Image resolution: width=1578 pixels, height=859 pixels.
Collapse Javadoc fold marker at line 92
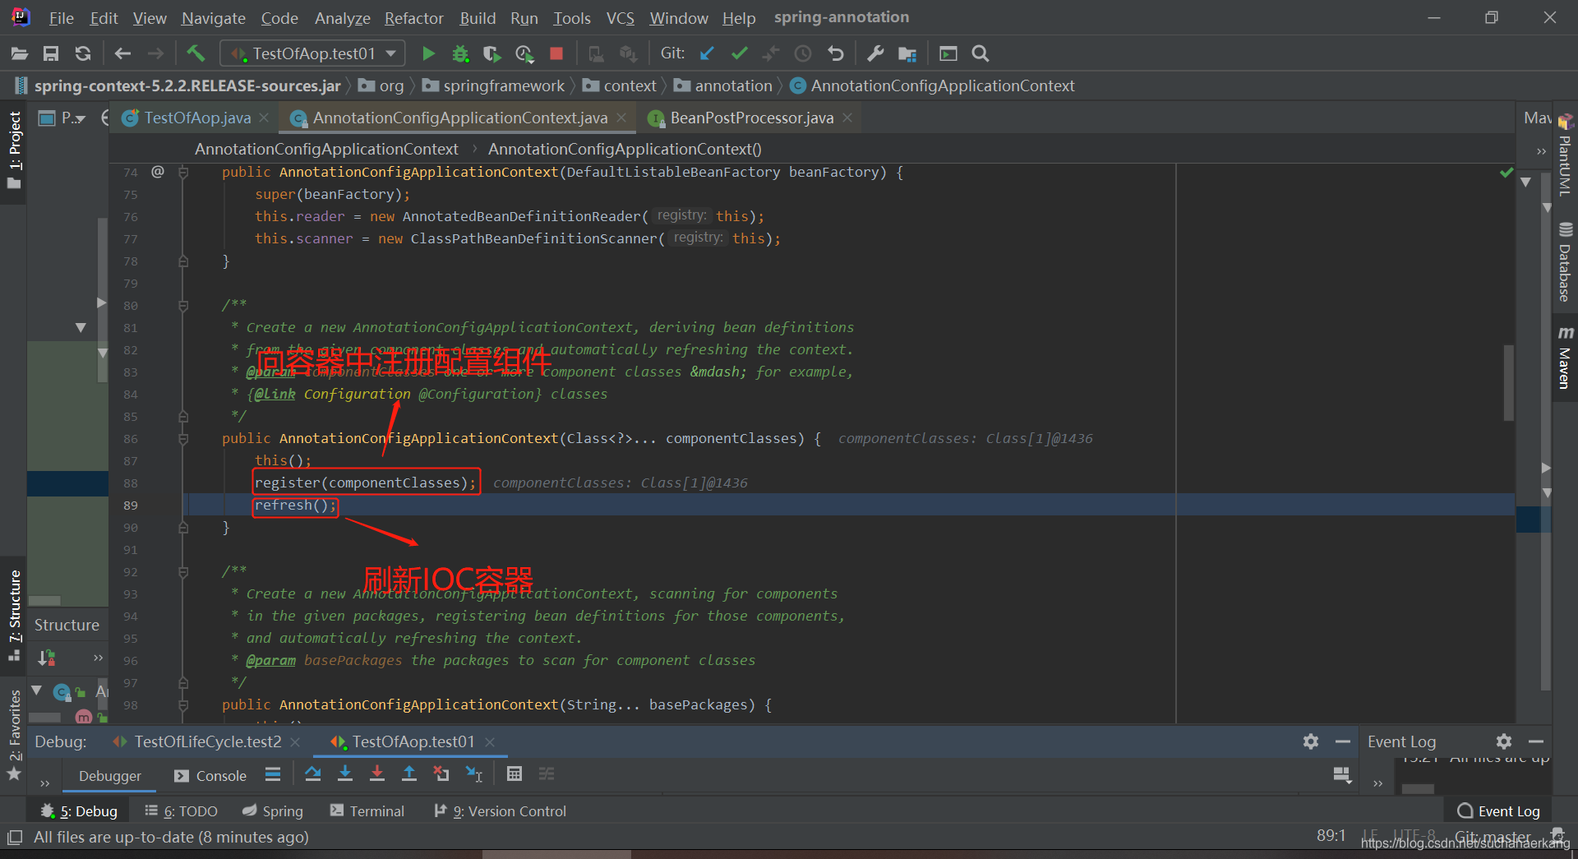tap(183, 572)
